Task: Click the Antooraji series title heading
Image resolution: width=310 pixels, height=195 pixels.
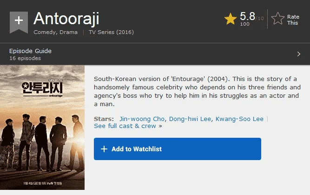Action: (66, 19)
